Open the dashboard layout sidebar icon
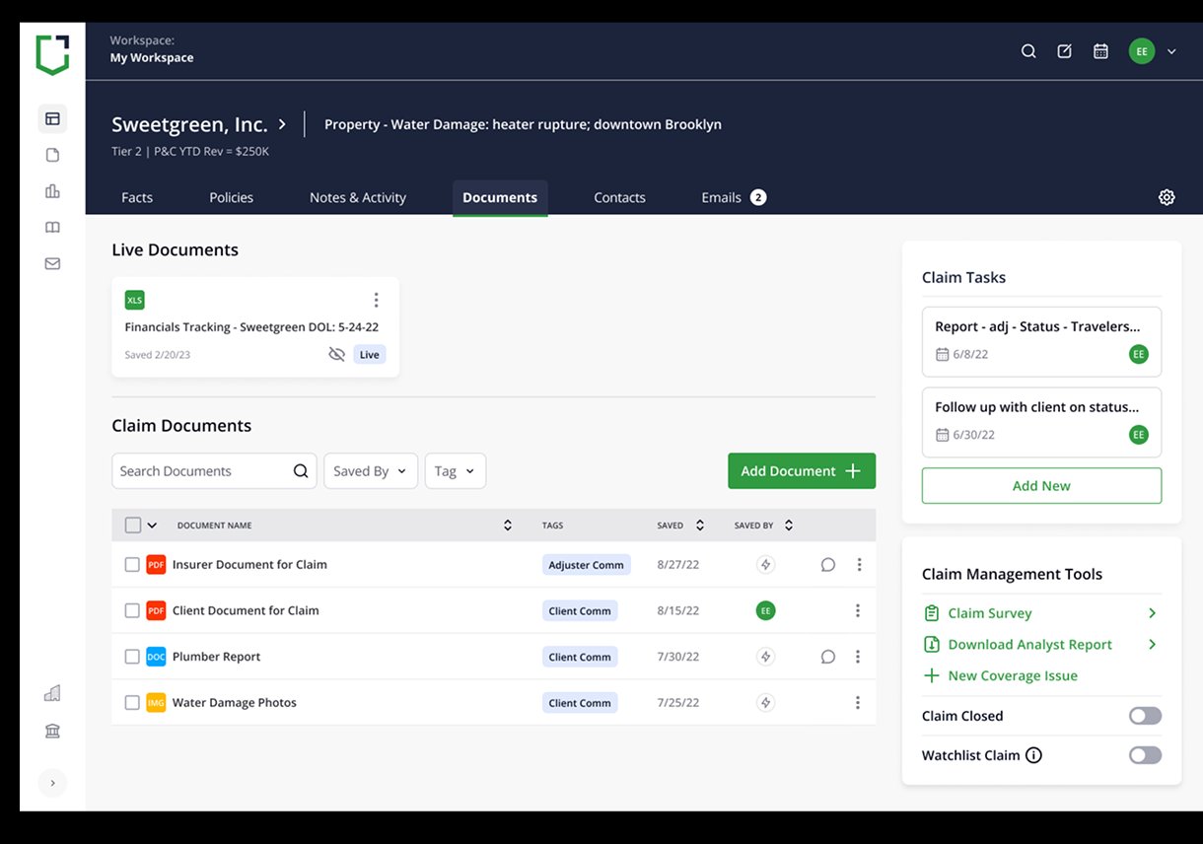The width and height of the screenshot is (1203, 844). [x=52, y=119]
